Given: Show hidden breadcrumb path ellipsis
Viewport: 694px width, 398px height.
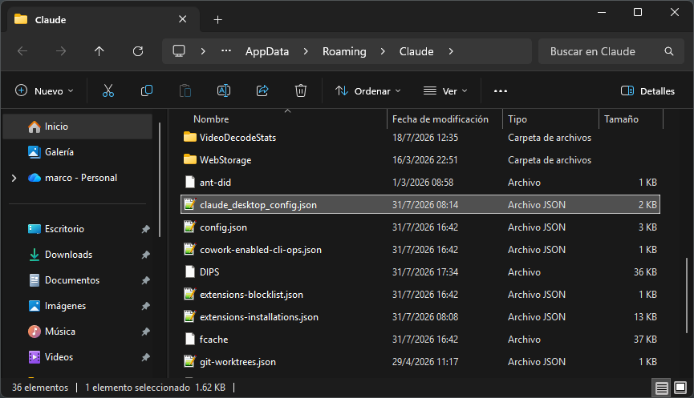Looking at the screenshot, I should [226, 51].
